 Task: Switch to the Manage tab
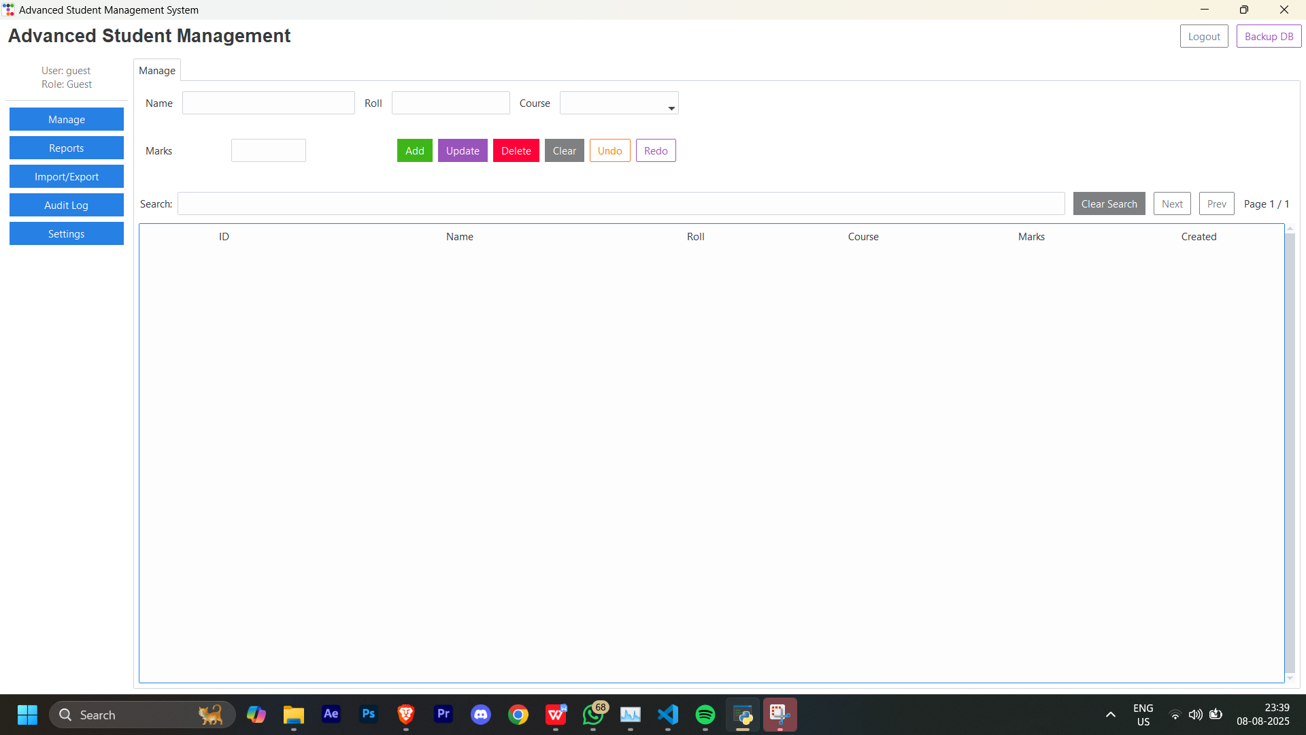tap(157, 70)
